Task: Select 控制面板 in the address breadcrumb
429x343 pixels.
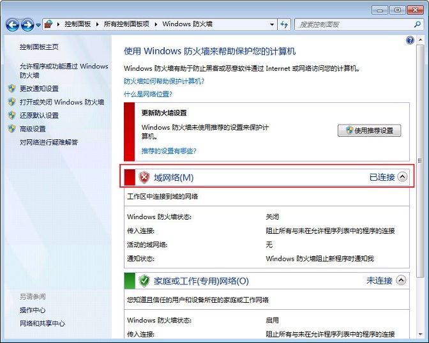Action: click(x=77, y=24)
